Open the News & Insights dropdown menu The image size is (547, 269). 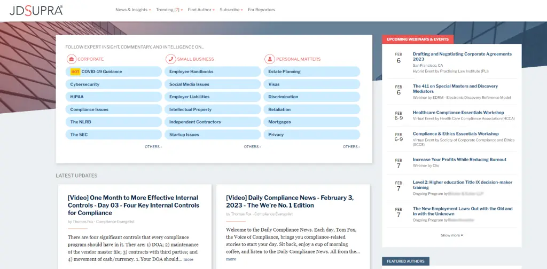pyautogui.click(x=133, y=10)
